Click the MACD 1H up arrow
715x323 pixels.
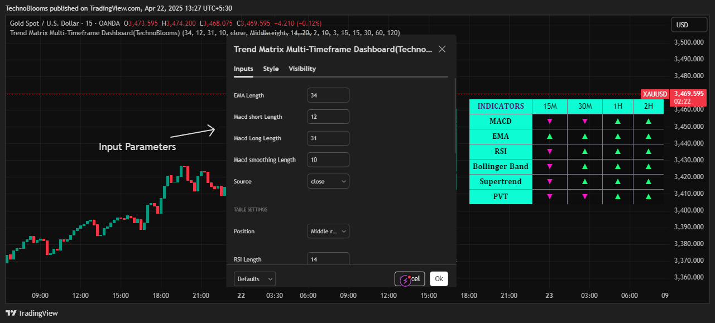click(x=618, y=121)
